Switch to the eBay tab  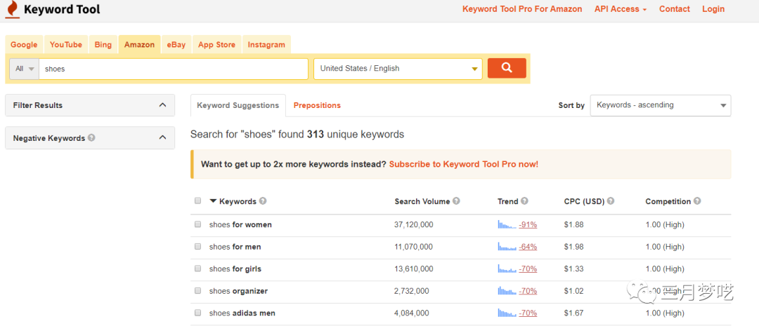(176, 44)
